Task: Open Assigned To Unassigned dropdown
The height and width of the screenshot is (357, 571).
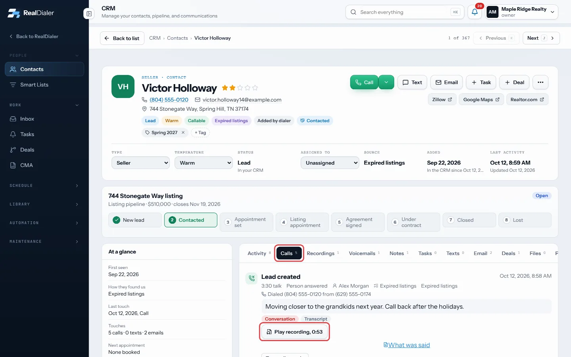Action: (x=330, y=163)
